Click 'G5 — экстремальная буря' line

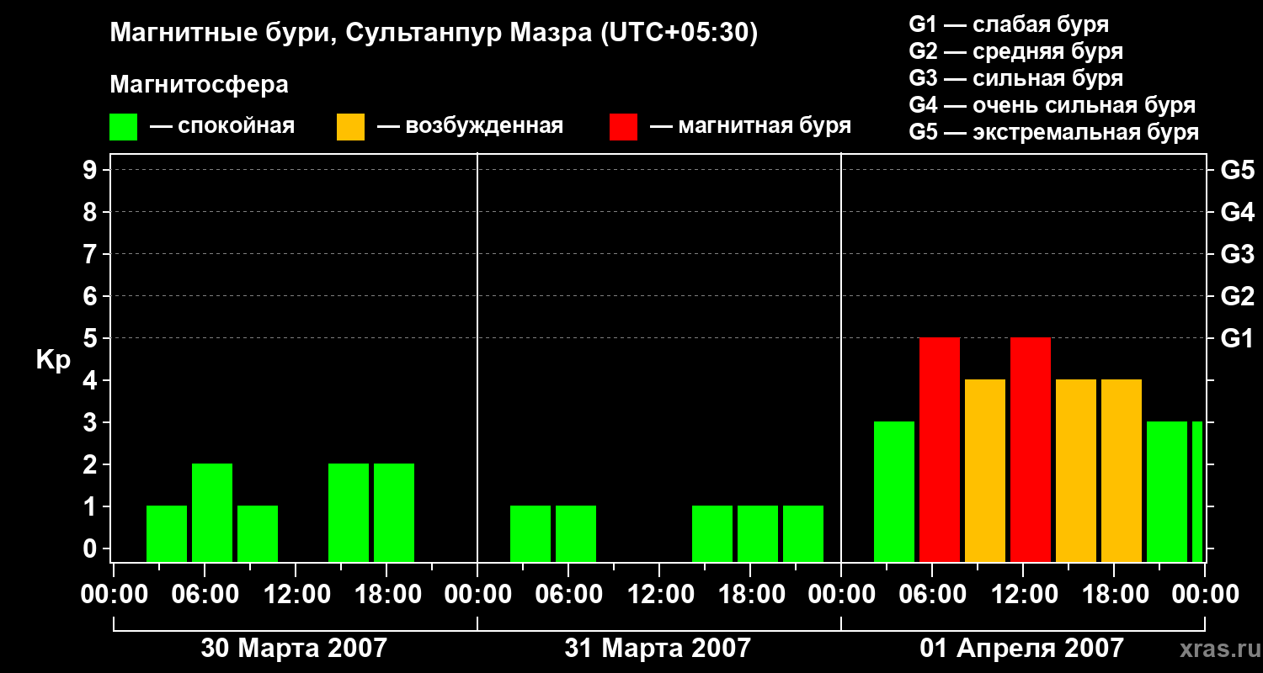[1053, 132]
